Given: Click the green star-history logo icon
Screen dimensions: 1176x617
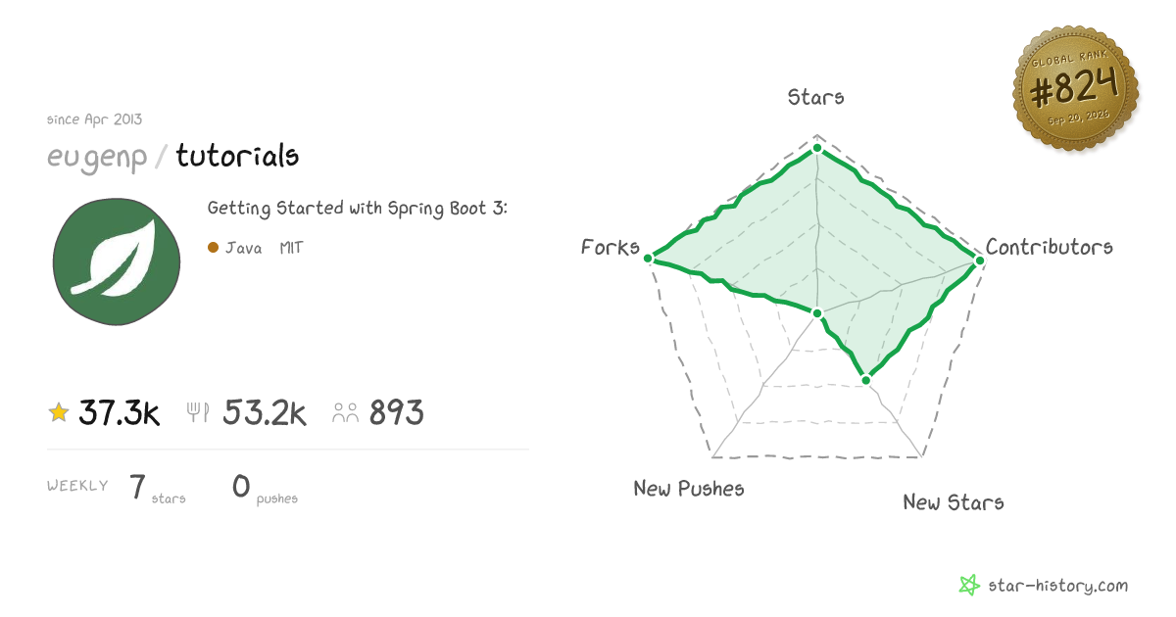Looking at the screenshot, I should point(968,586).
